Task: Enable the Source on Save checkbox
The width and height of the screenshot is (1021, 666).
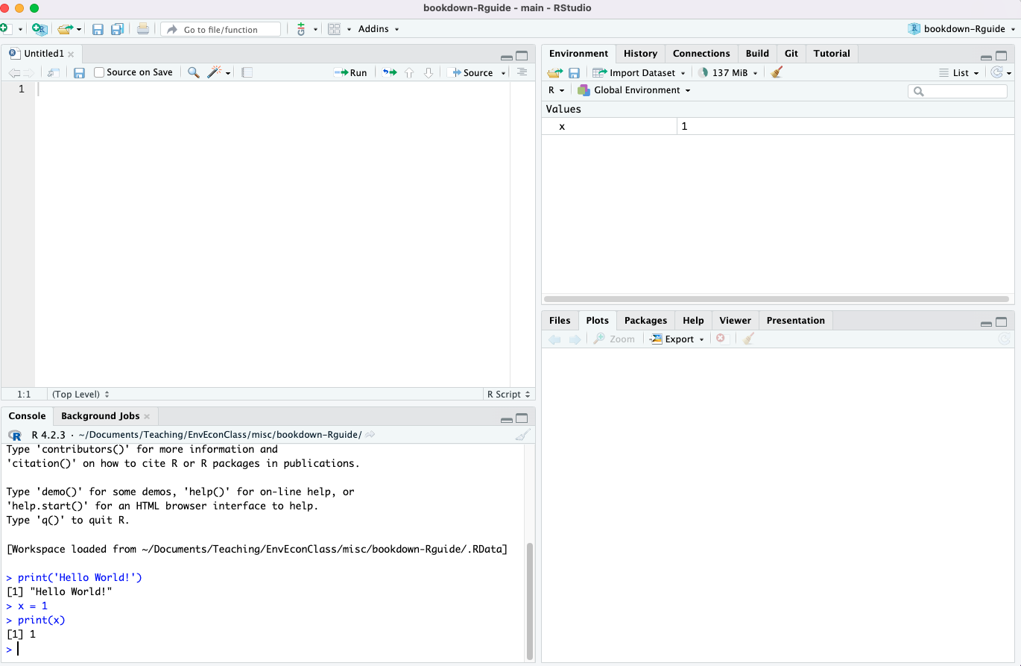Action: [x=99, y=73]
